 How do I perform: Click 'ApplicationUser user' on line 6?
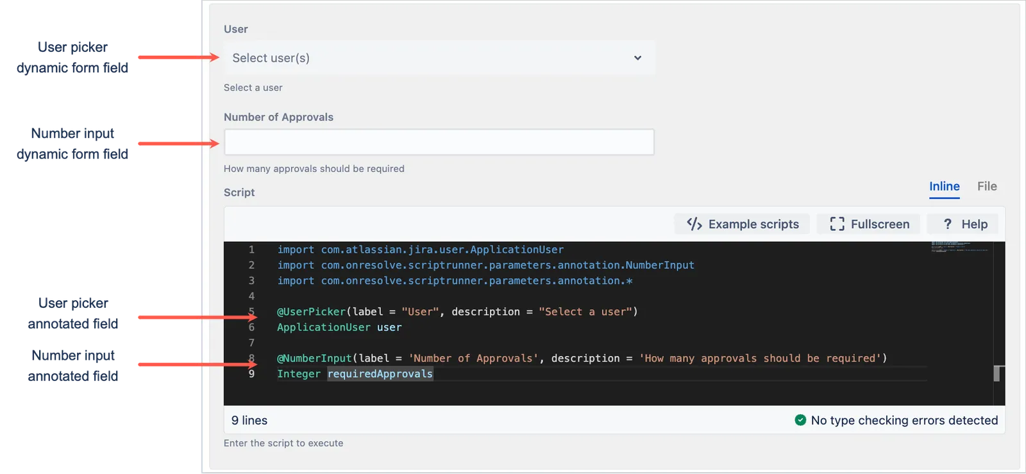point(339,327)
